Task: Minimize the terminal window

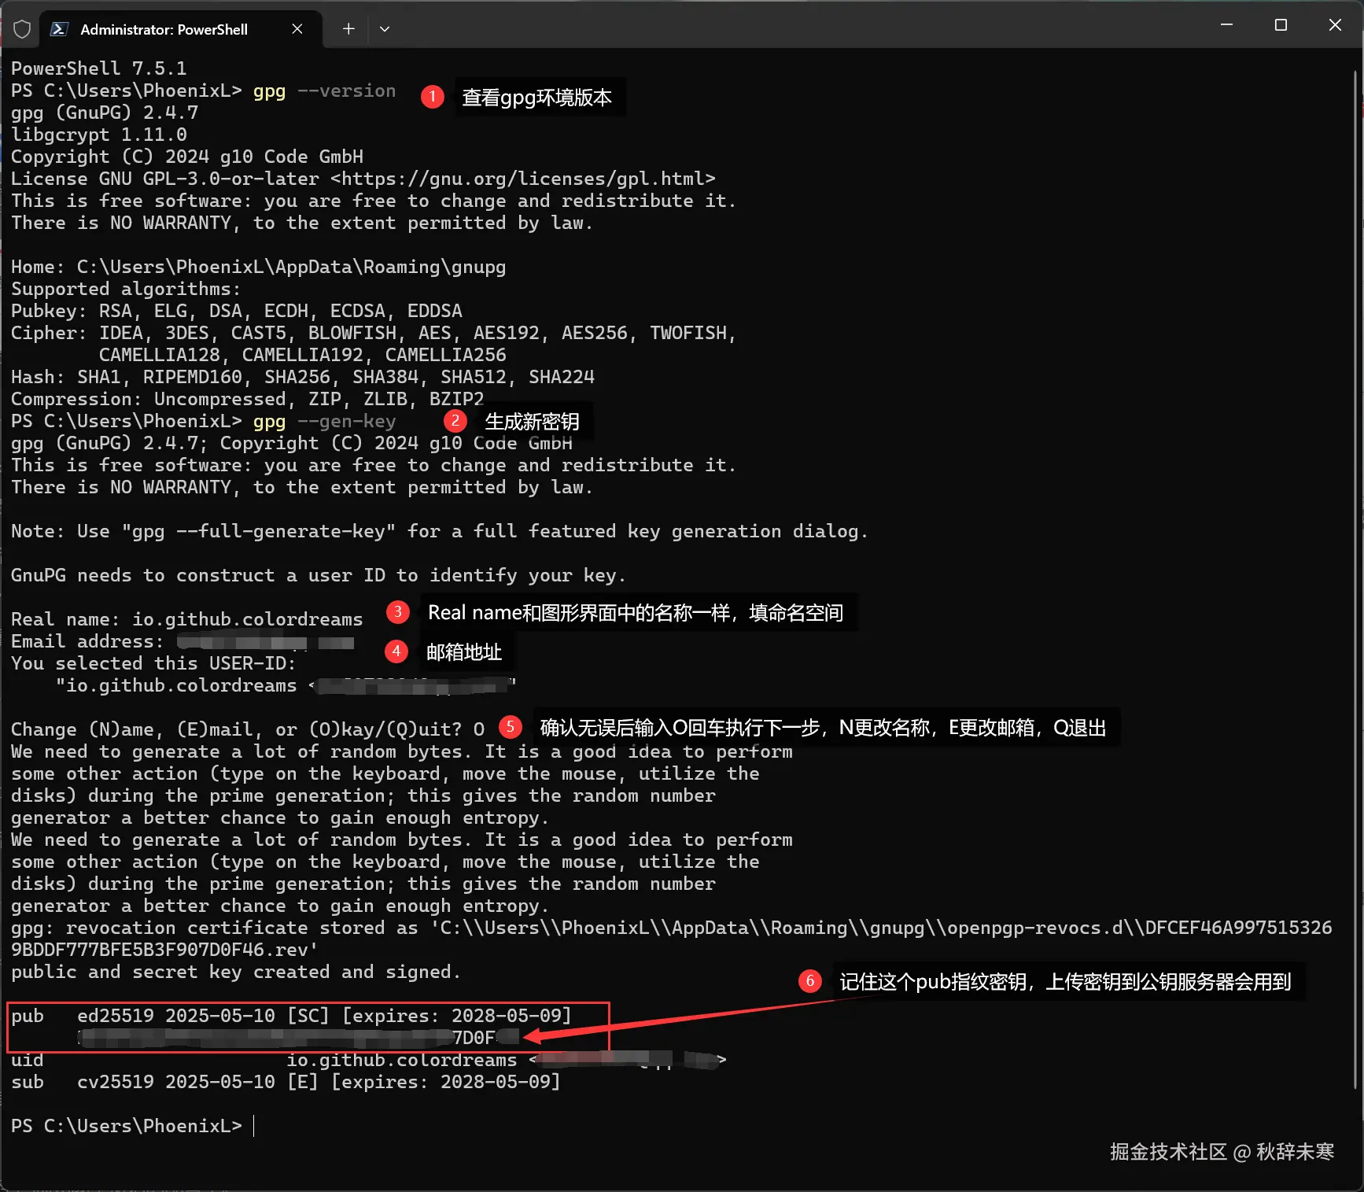Action: coord(1226,25)
